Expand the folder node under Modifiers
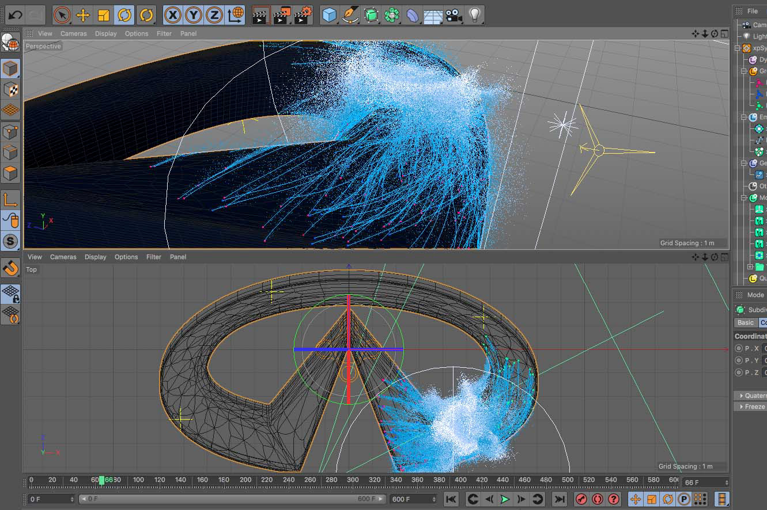This screenshot has width=767, height=510. coord(750,267)
